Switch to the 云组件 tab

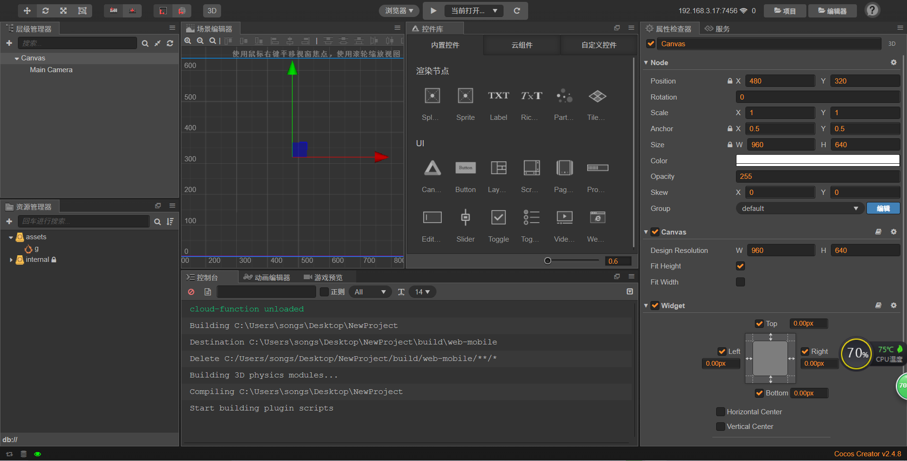(x=522, y=45)
